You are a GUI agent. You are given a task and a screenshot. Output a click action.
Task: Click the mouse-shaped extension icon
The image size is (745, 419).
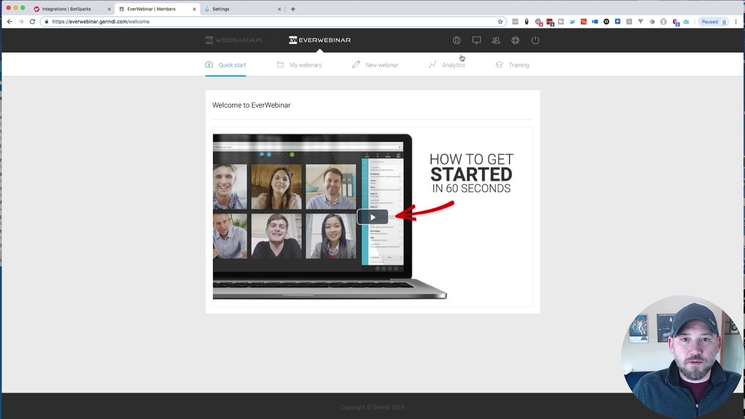pos(527,22)
